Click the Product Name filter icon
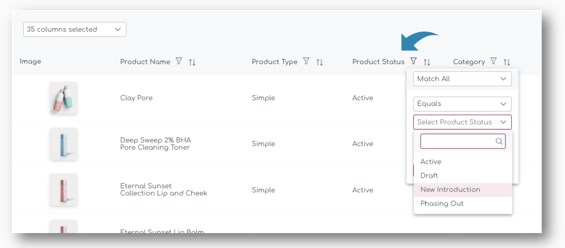The image size is (565, 248). (x=179, y=61)
